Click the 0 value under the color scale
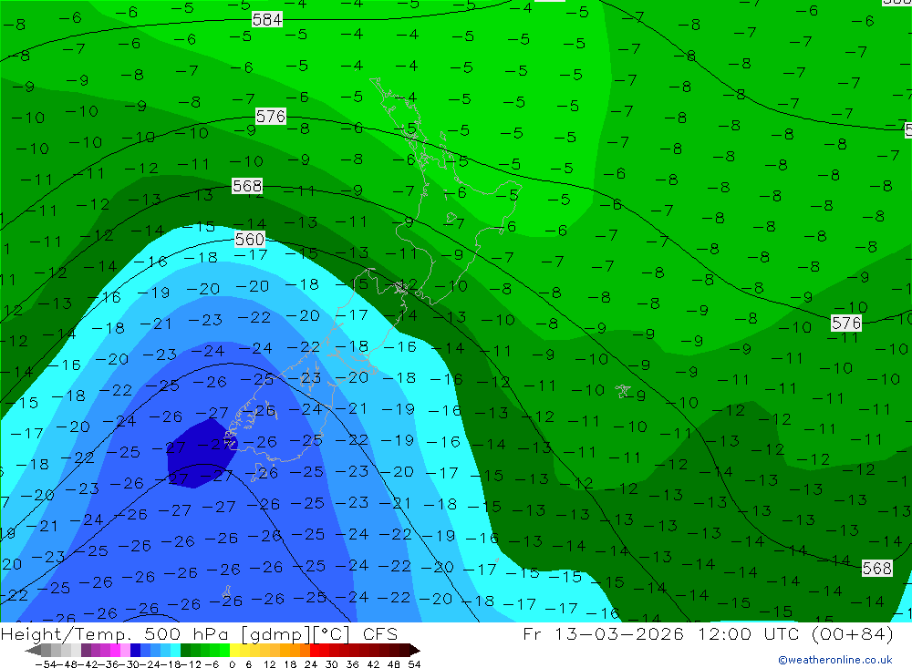912x668 pixels. point(232,664)
